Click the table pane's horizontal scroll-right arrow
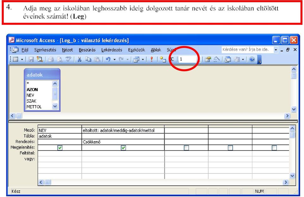The width and height of the screenshot is (304, 197). coord(287,116)
